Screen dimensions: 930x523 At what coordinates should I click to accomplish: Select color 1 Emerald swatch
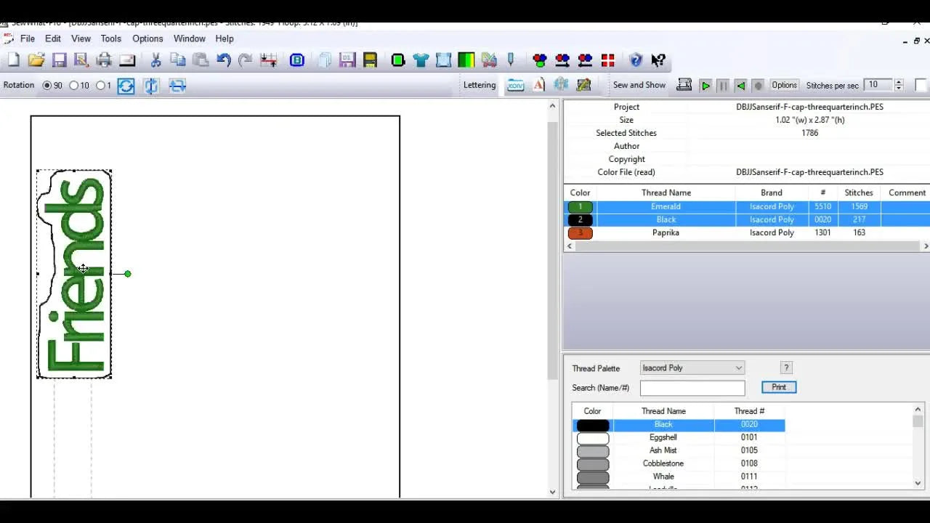point(580,206)
